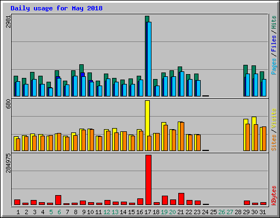Click green day label 20
The height and width of the screenshot is (218, 280).
pos(172,212)
